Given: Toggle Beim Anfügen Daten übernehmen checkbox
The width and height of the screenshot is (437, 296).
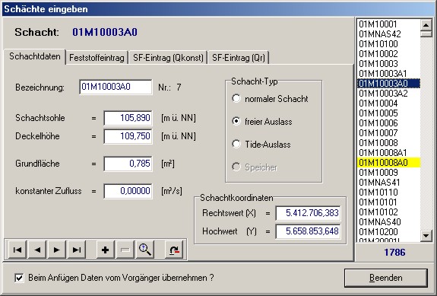Looking at the screenshot, I should (19, 278).
